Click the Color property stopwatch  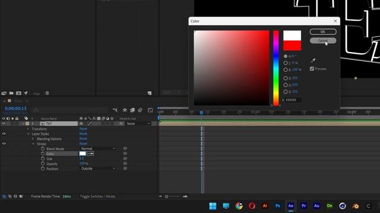click(x=43, y=154)
